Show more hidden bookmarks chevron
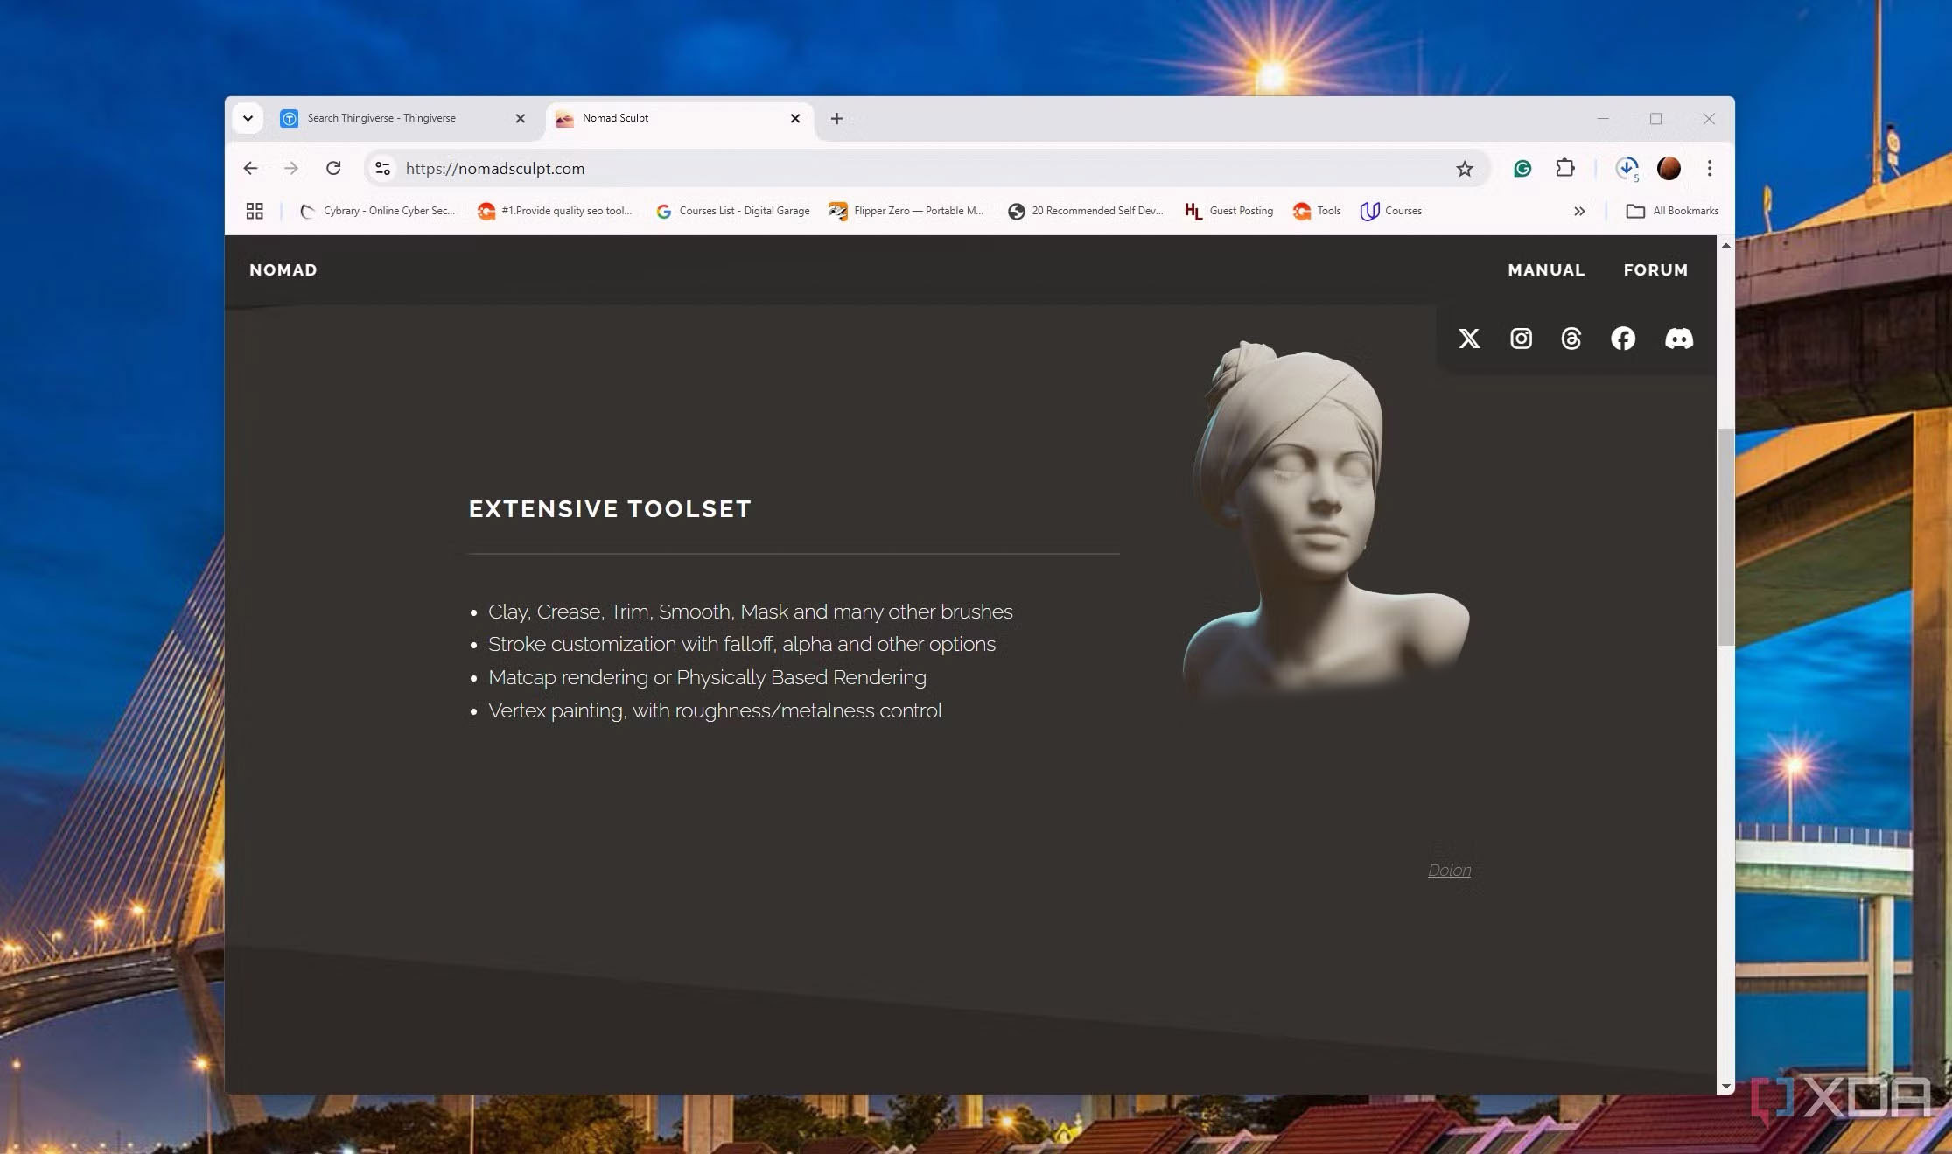 [1579, 211]
